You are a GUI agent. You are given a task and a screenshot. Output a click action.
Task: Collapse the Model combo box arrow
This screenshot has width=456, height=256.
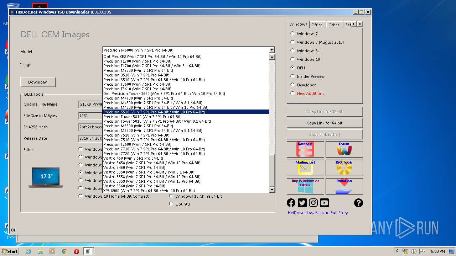272,50
